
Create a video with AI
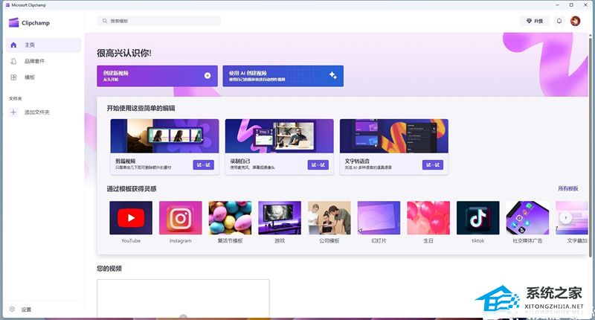283,76
